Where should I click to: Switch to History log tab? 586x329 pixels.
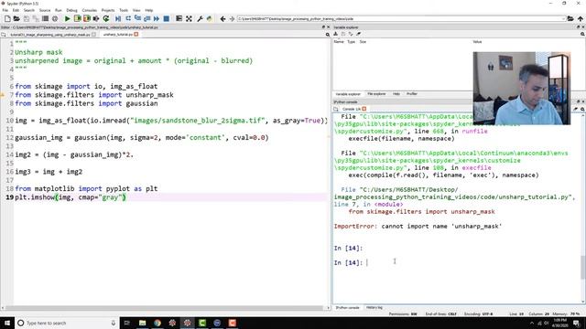click(x=374, y=308)
